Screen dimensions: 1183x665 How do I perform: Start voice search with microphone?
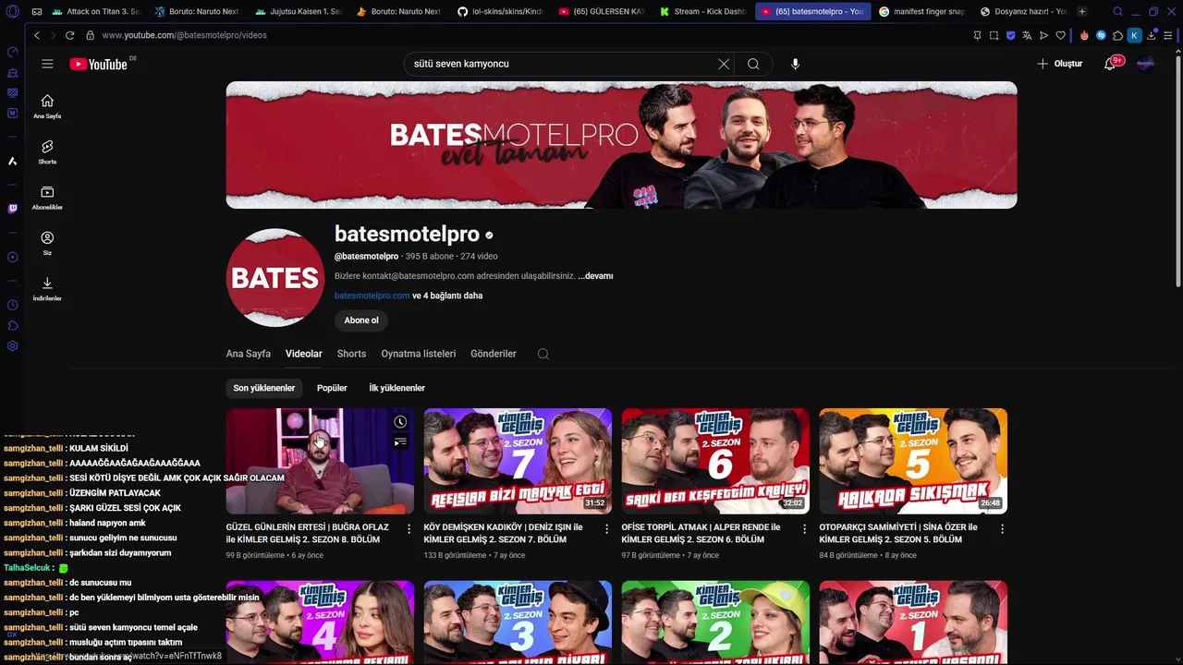pos(795,64)
